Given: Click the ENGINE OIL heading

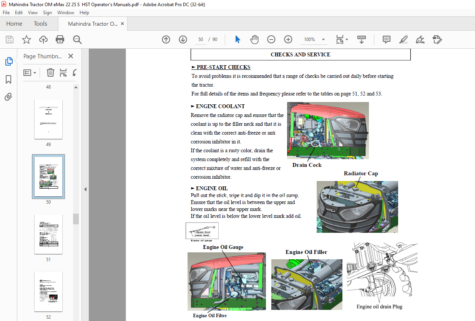Looking at the screenshot, I should [x=212, y=188].
